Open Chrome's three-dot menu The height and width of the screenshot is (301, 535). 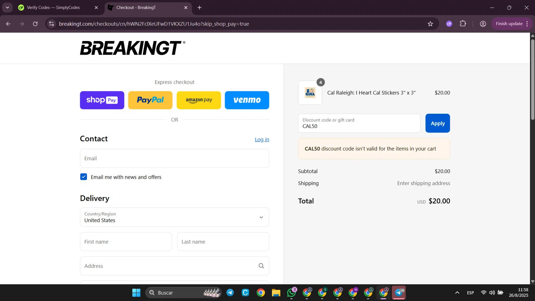click(x=527, y=24)
